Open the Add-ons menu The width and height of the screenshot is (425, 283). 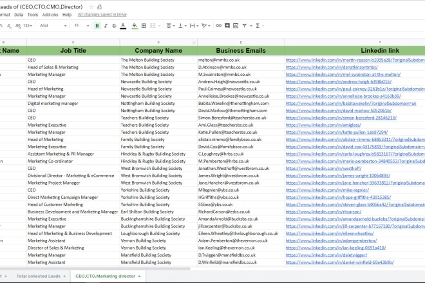(50, 15)
